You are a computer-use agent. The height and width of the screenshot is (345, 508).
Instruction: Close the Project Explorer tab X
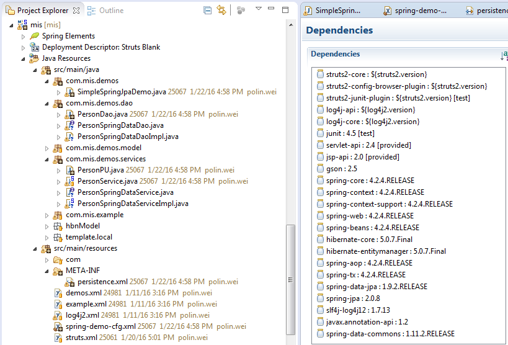click(76, 11)
